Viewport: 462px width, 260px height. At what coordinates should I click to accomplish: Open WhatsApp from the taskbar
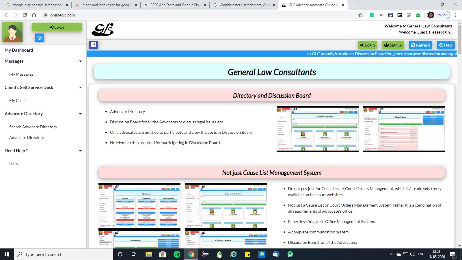262,254
